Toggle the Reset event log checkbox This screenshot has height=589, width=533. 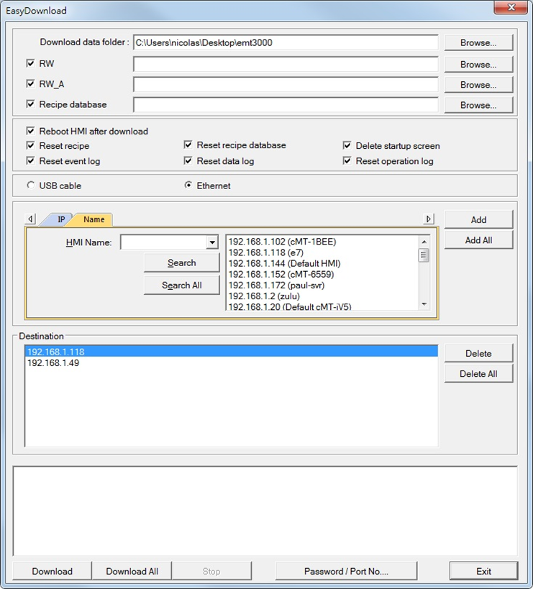pos(30,161)
